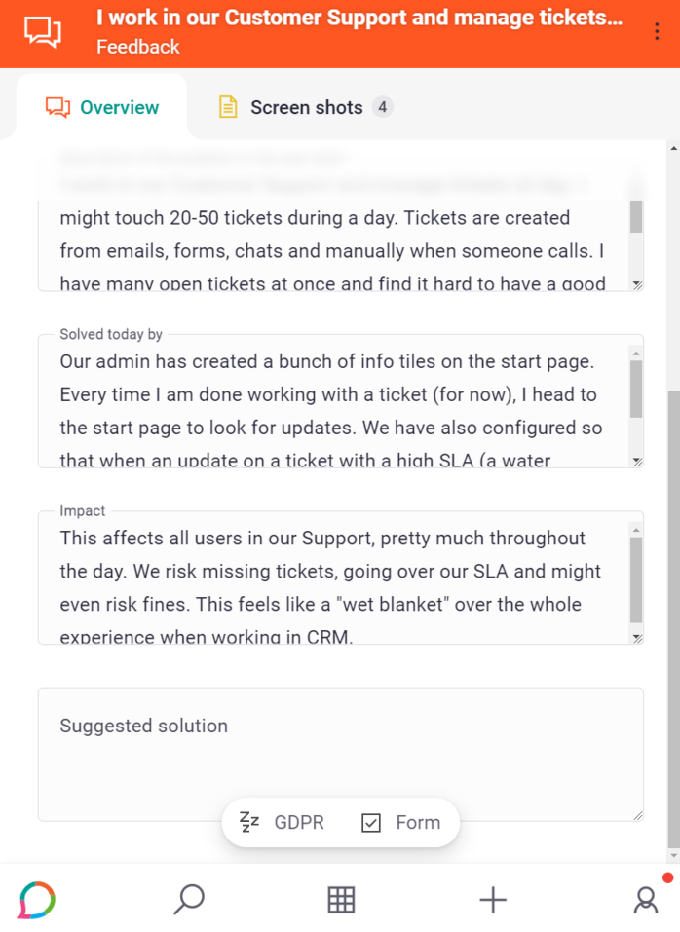Open the SuperOffice logo home button
This screenshot has width=680, height=932.
pos(36,899)
